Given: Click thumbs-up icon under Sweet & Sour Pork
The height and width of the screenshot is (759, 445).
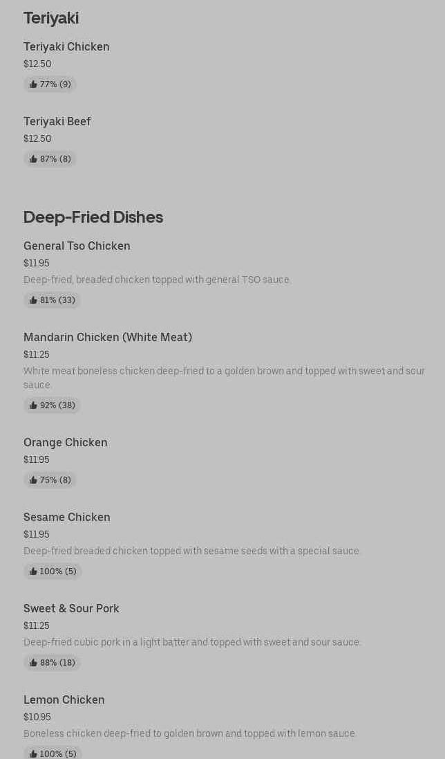Looking at the screenshot, I should coord(33,663).
